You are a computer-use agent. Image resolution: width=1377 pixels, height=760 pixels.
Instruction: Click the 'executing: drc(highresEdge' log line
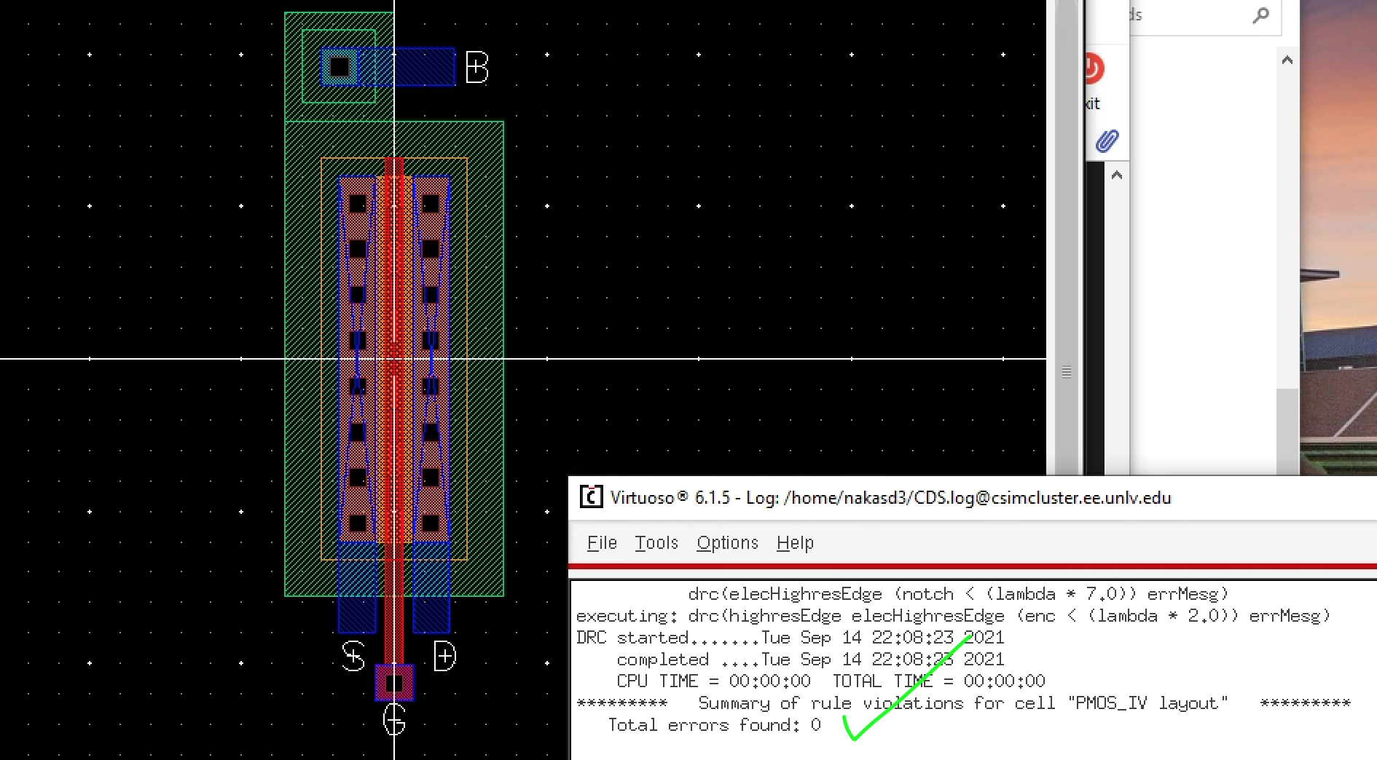(x=953, y=616)
